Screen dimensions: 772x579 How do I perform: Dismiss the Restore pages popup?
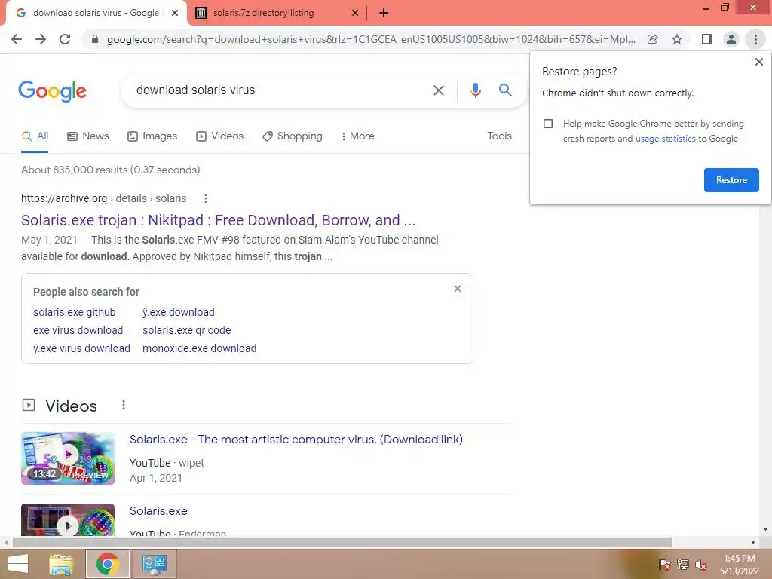tap(758, 62)
